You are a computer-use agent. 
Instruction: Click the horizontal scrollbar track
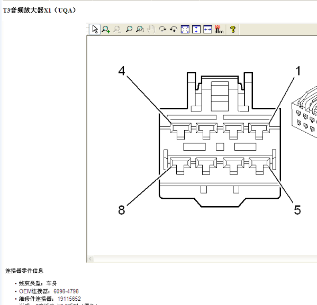point(205,258)
